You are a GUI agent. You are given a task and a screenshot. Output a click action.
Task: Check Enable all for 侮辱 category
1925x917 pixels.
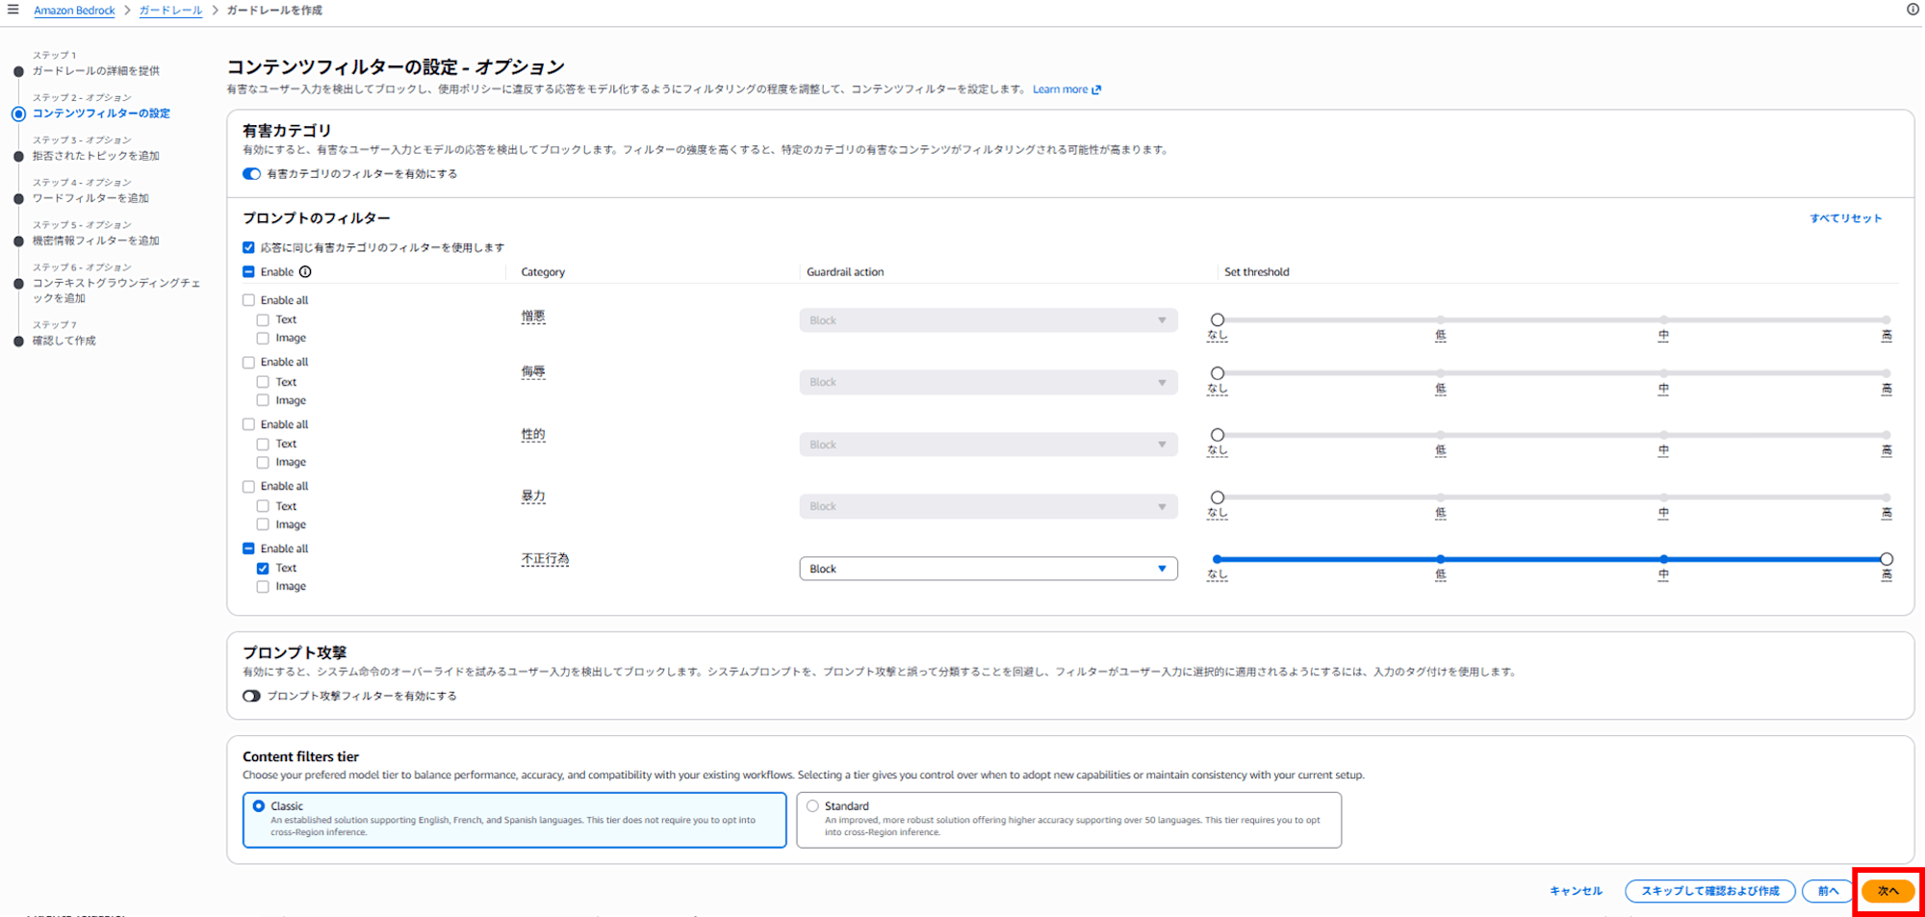248,363
